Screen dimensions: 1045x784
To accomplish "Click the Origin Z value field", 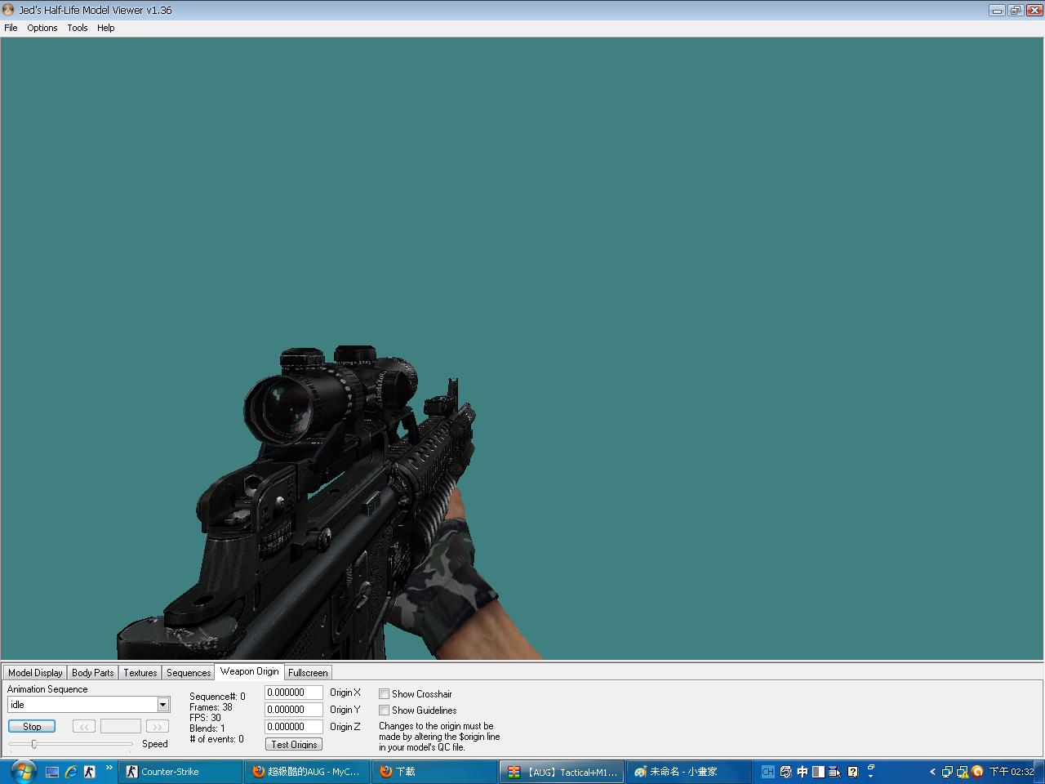I will pyautogui.click(x=294, y=727).
